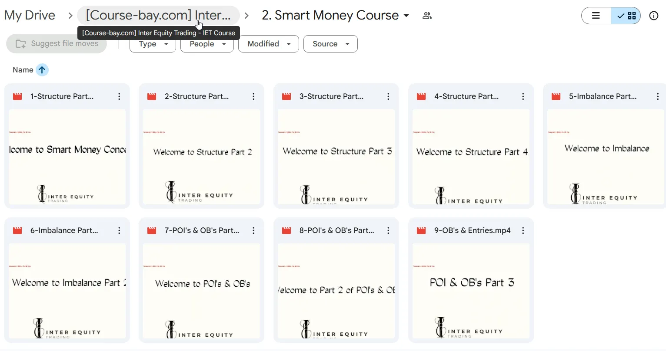The height and width of the screenshot is (351, 666).
Task: Open More actions for 1-Structure Part video
Action: pos(119,97)
